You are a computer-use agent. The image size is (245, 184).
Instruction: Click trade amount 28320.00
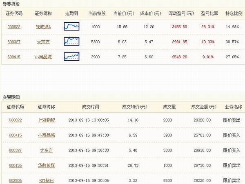[x=202, y=120]
